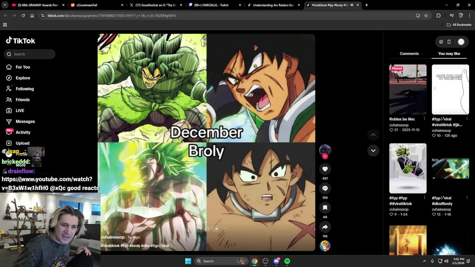Image resolution: width=475 pixels, height=267 pixels.
Task: Click the TikTok logo
Action: click(20, 41)
